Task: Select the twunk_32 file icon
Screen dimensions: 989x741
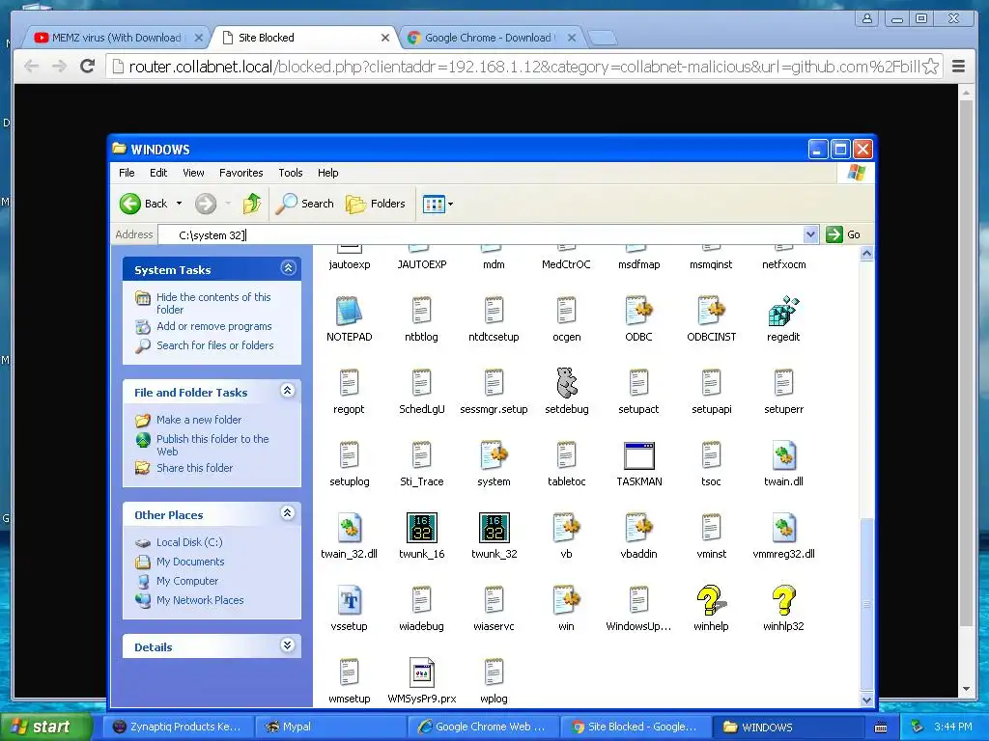Action: 494,528
